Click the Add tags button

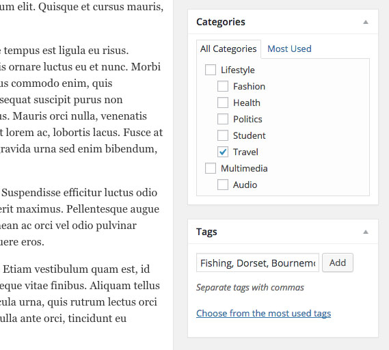point(338,262)
